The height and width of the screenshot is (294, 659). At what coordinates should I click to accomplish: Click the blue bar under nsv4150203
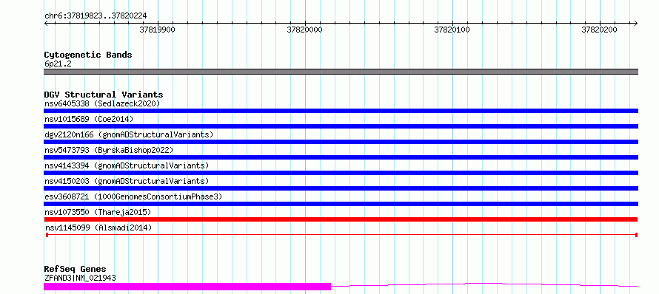pyautogui.click(x=341, y=188)
